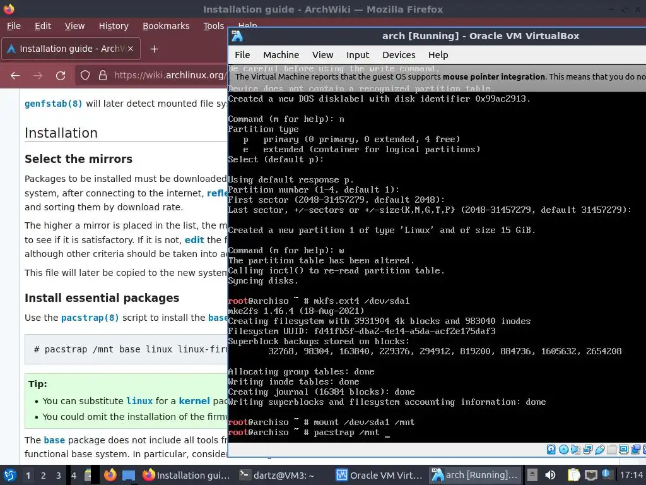This screenshot has height=485, width=646.
Task: Click the VirtualBox audio indicator
Action: [575, 450]
